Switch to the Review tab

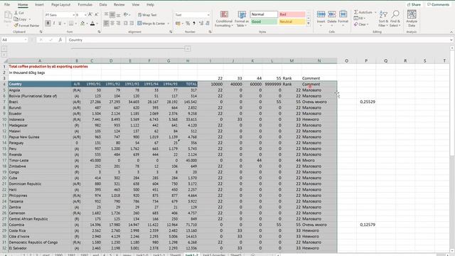tap(119, 5)
